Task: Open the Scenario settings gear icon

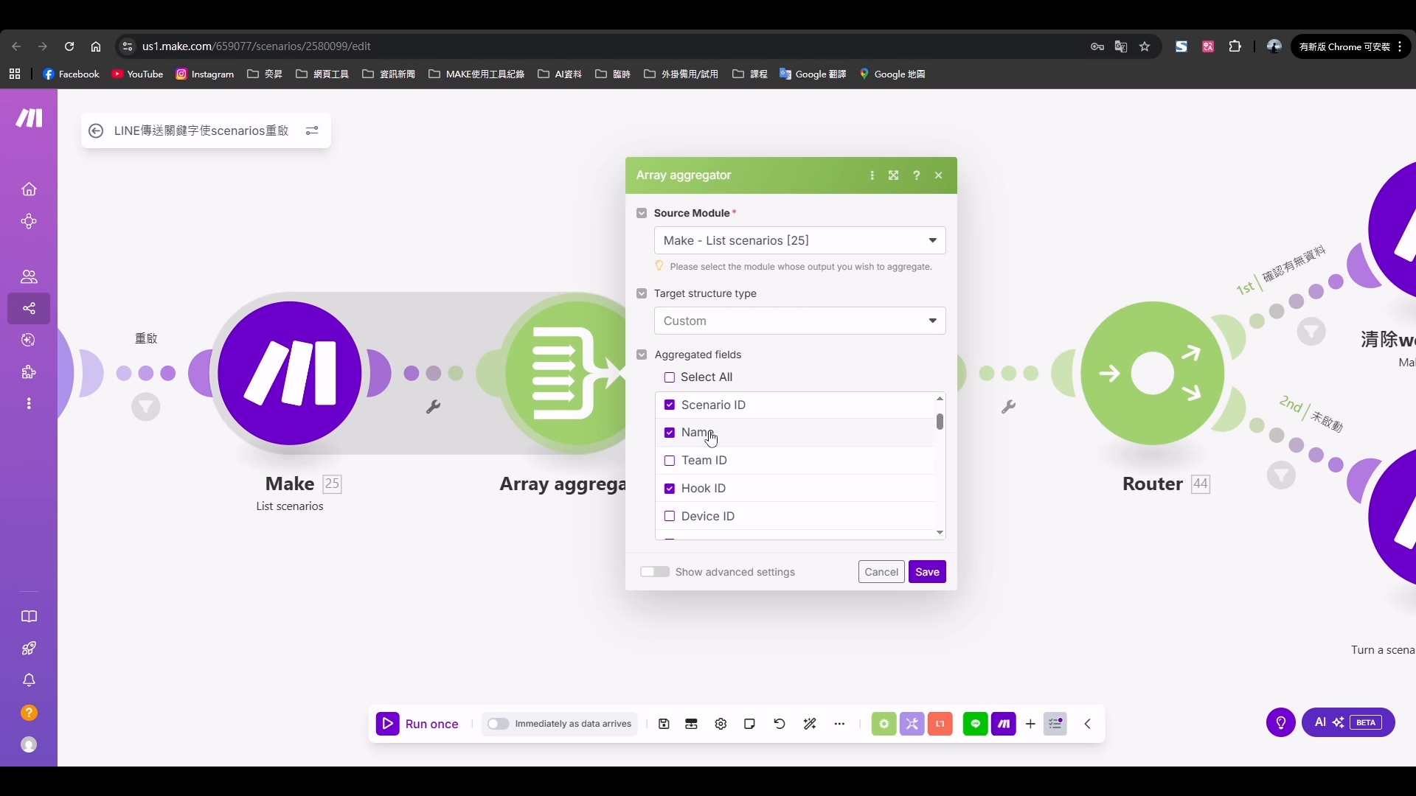Action: pyautogui.click(x=721, y=724)
